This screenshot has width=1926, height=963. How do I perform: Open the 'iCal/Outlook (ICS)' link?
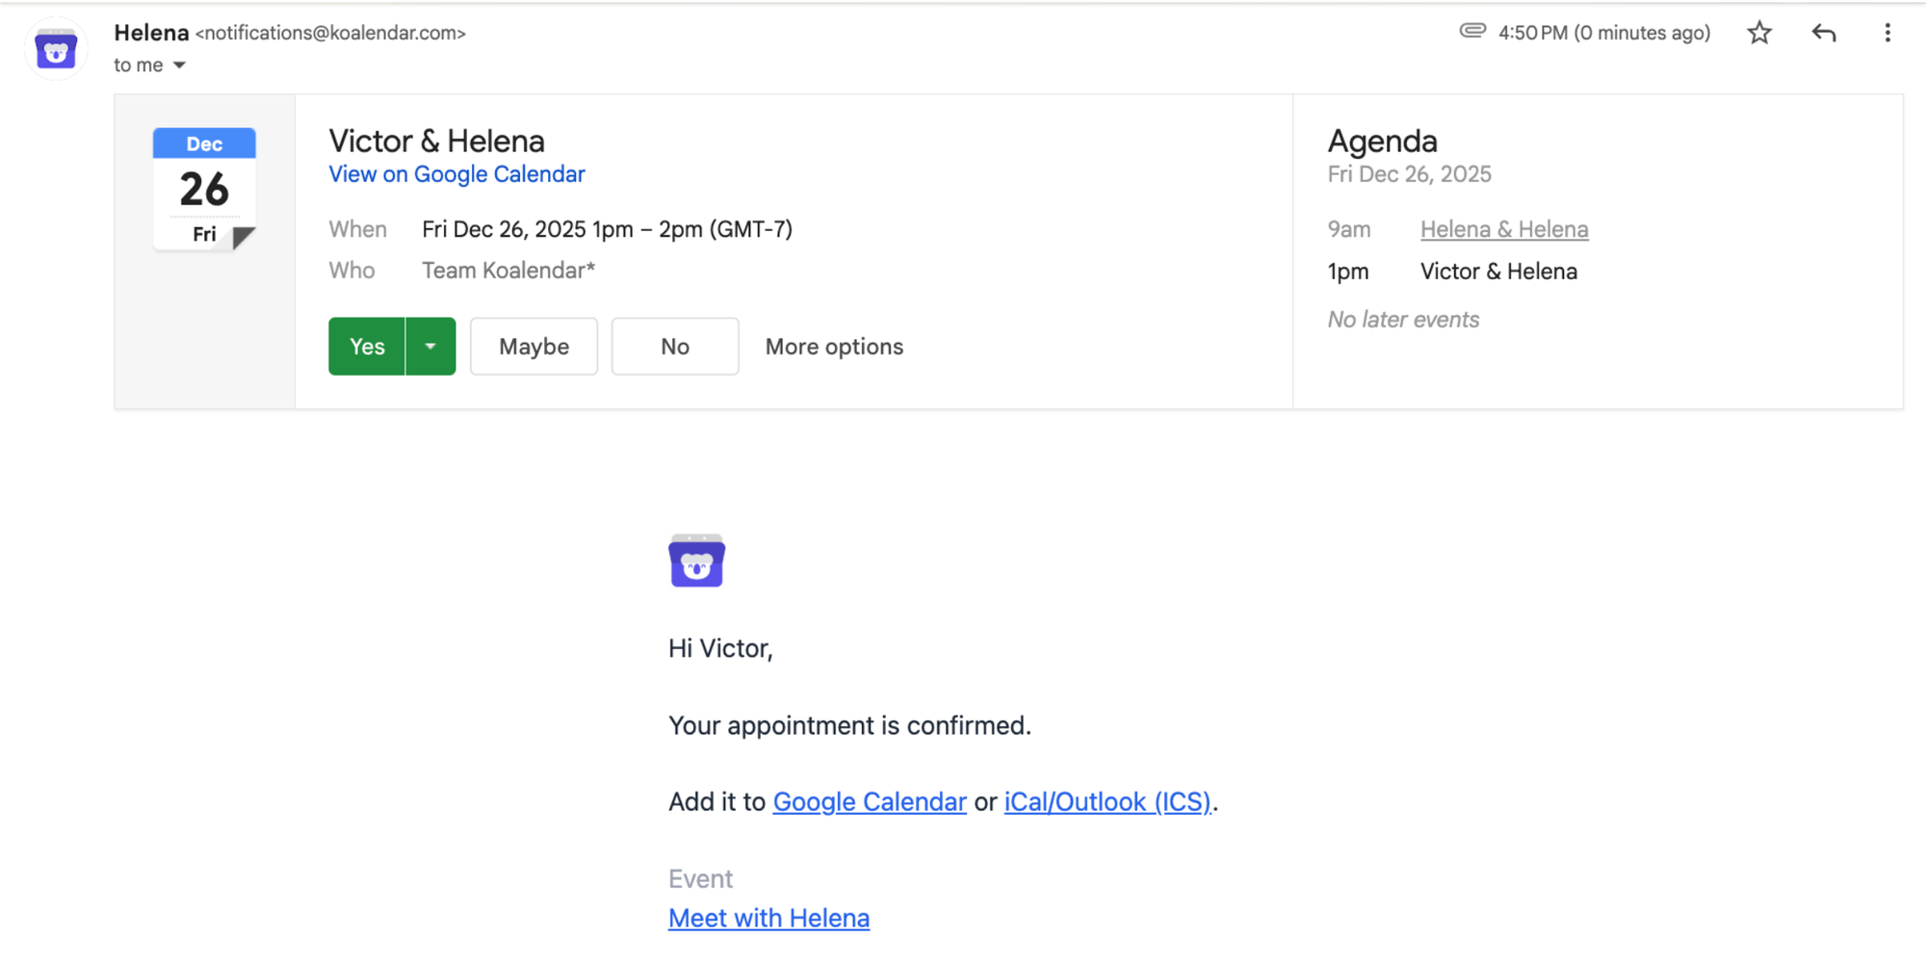[x=1107, y=801]
